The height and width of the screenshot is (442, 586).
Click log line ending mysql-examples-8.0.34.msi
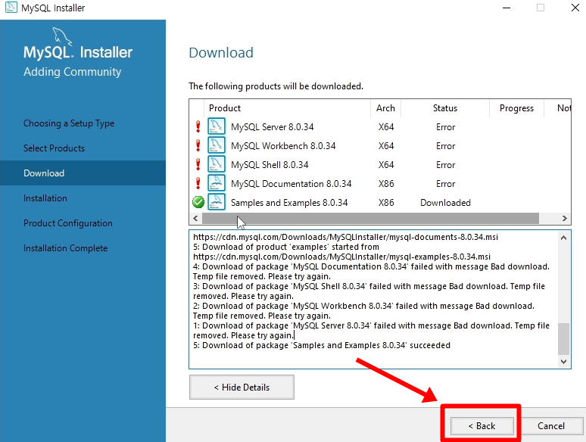pyautogui.click(x=342, y=257)
